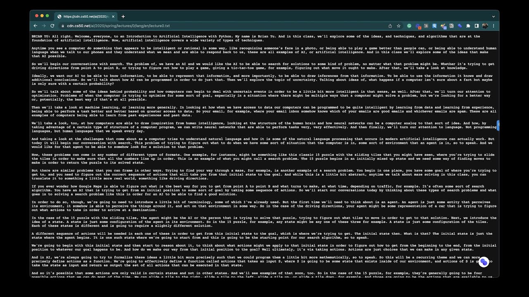Open the profile avatar menu

tap(485, 26)
